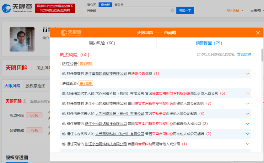Click the red 官方备案企业征信机构 banner
The image size is (264, 163).
(x=55, y=8)
